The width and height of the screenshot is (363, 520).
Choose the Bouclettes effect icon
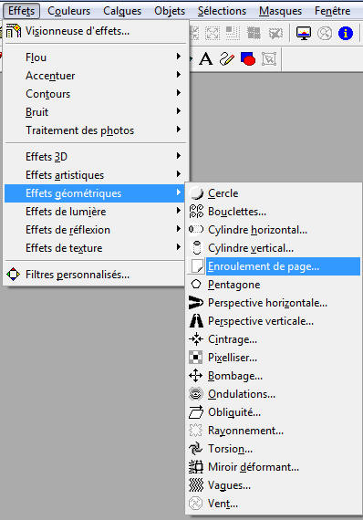[x=196, y=212]
